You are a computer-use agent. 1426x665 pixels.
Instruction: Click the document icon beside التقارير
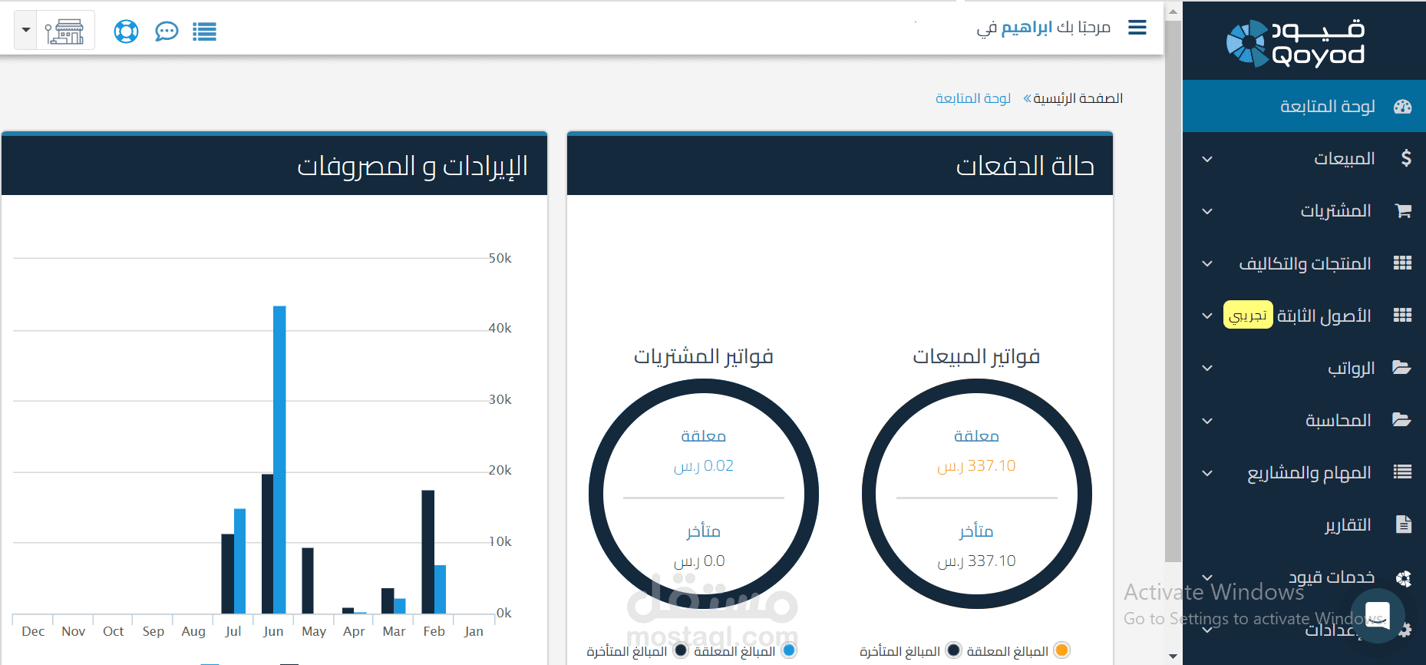click(1404, 524)
